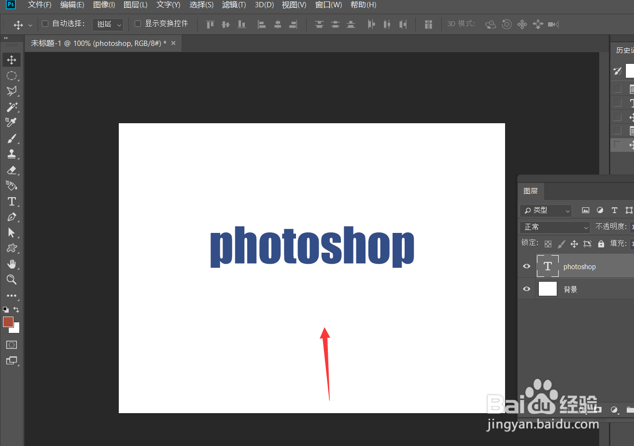
Task: Select the Zoom tool
Action: pos(12,280)
